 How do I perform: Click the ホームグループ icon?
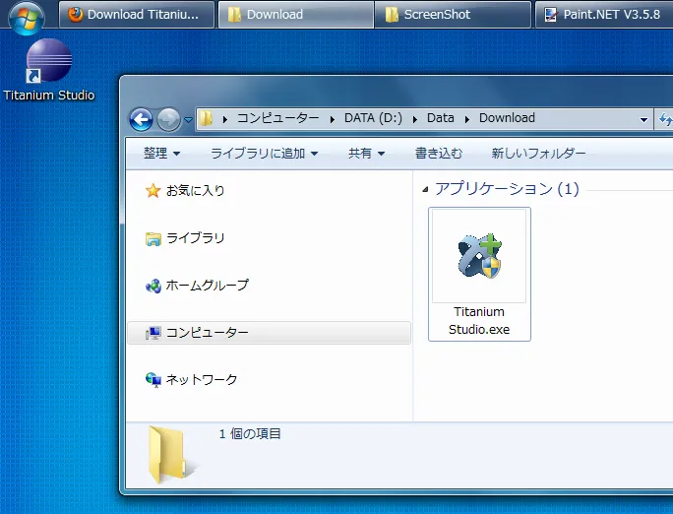(x=153, y=286)
